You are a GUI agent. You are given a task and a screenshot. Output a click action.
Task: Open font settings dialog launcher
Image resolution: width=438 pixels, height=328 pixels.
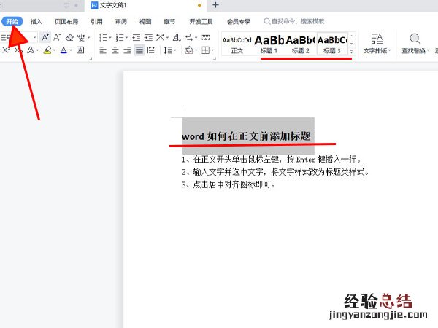91,58
